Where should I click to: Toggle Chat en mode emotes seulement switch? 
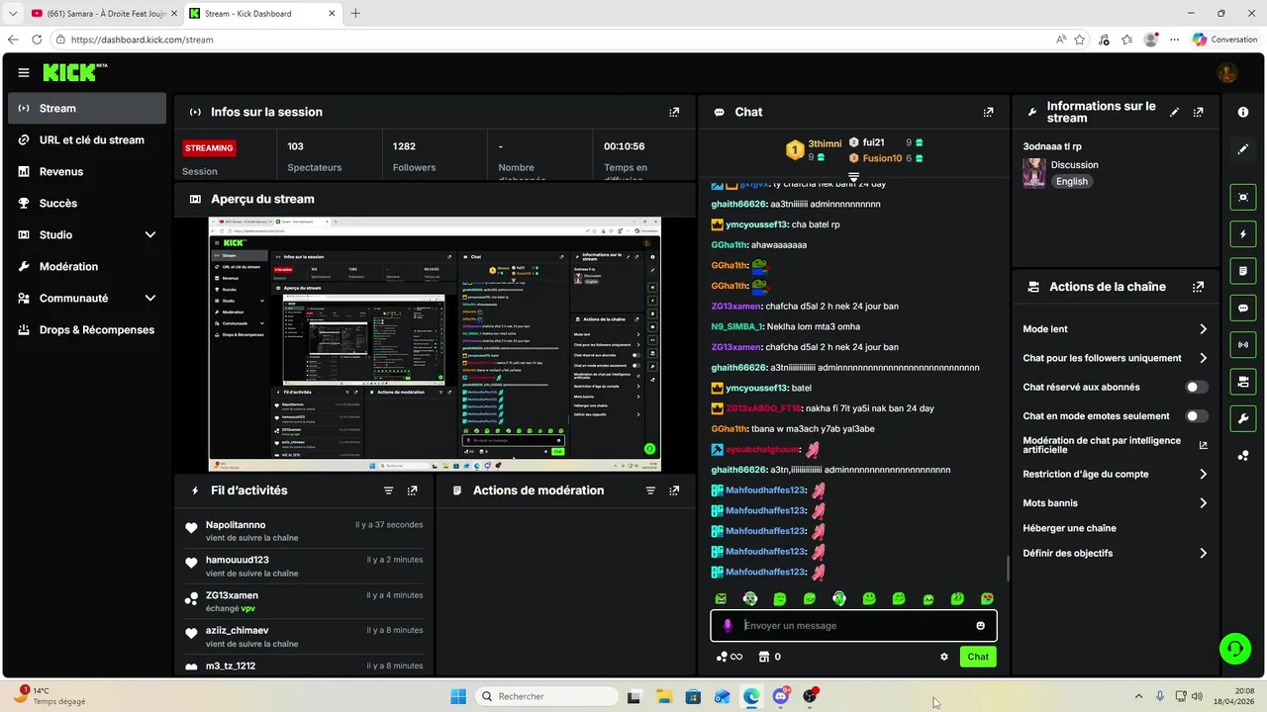tap(1197, 416)
